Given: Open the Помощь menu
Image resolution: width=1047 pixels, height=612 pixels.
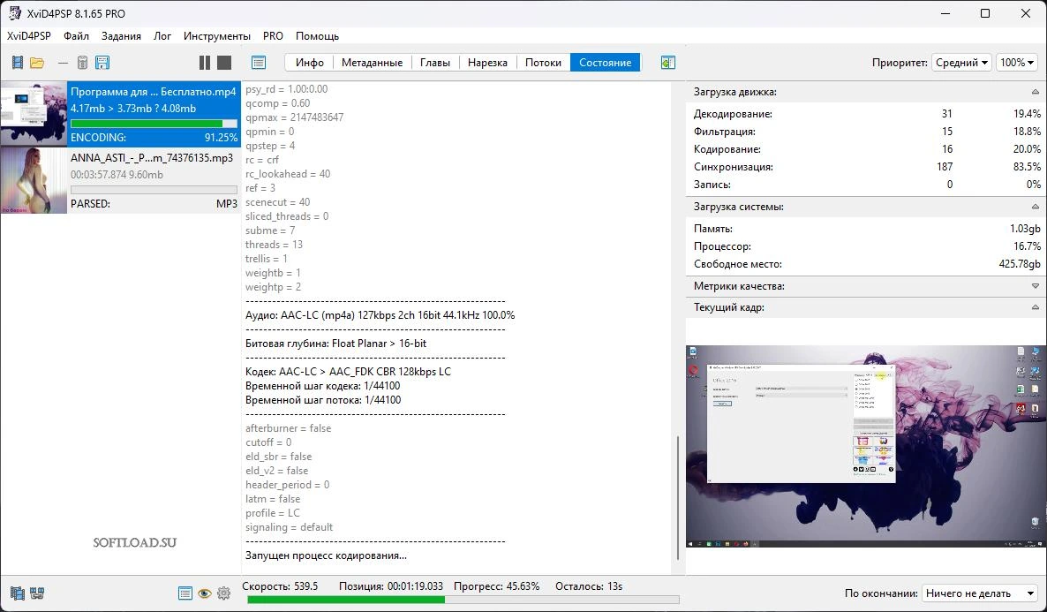Looking at the screenshot, I should [317, 36].
